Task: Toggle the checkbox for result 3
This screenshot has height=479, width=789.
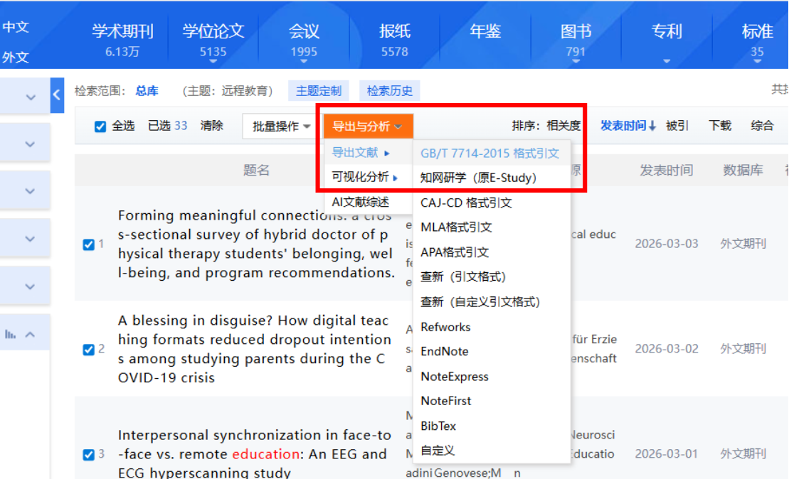Action: pyautogui.click(x=89, y=455)
